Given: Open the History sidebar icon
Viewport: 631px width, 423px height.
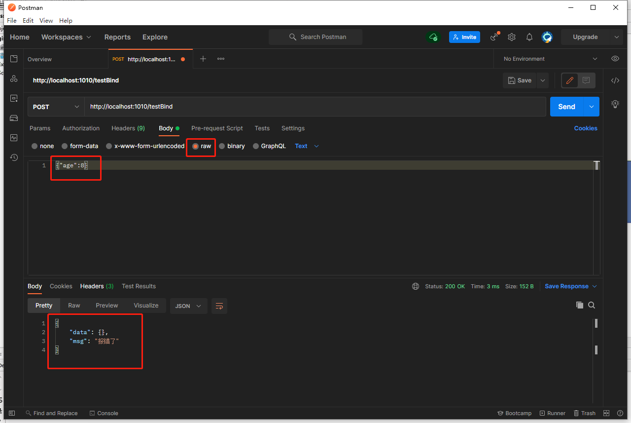Looking at the screenshot, I should tap(14, 157).
